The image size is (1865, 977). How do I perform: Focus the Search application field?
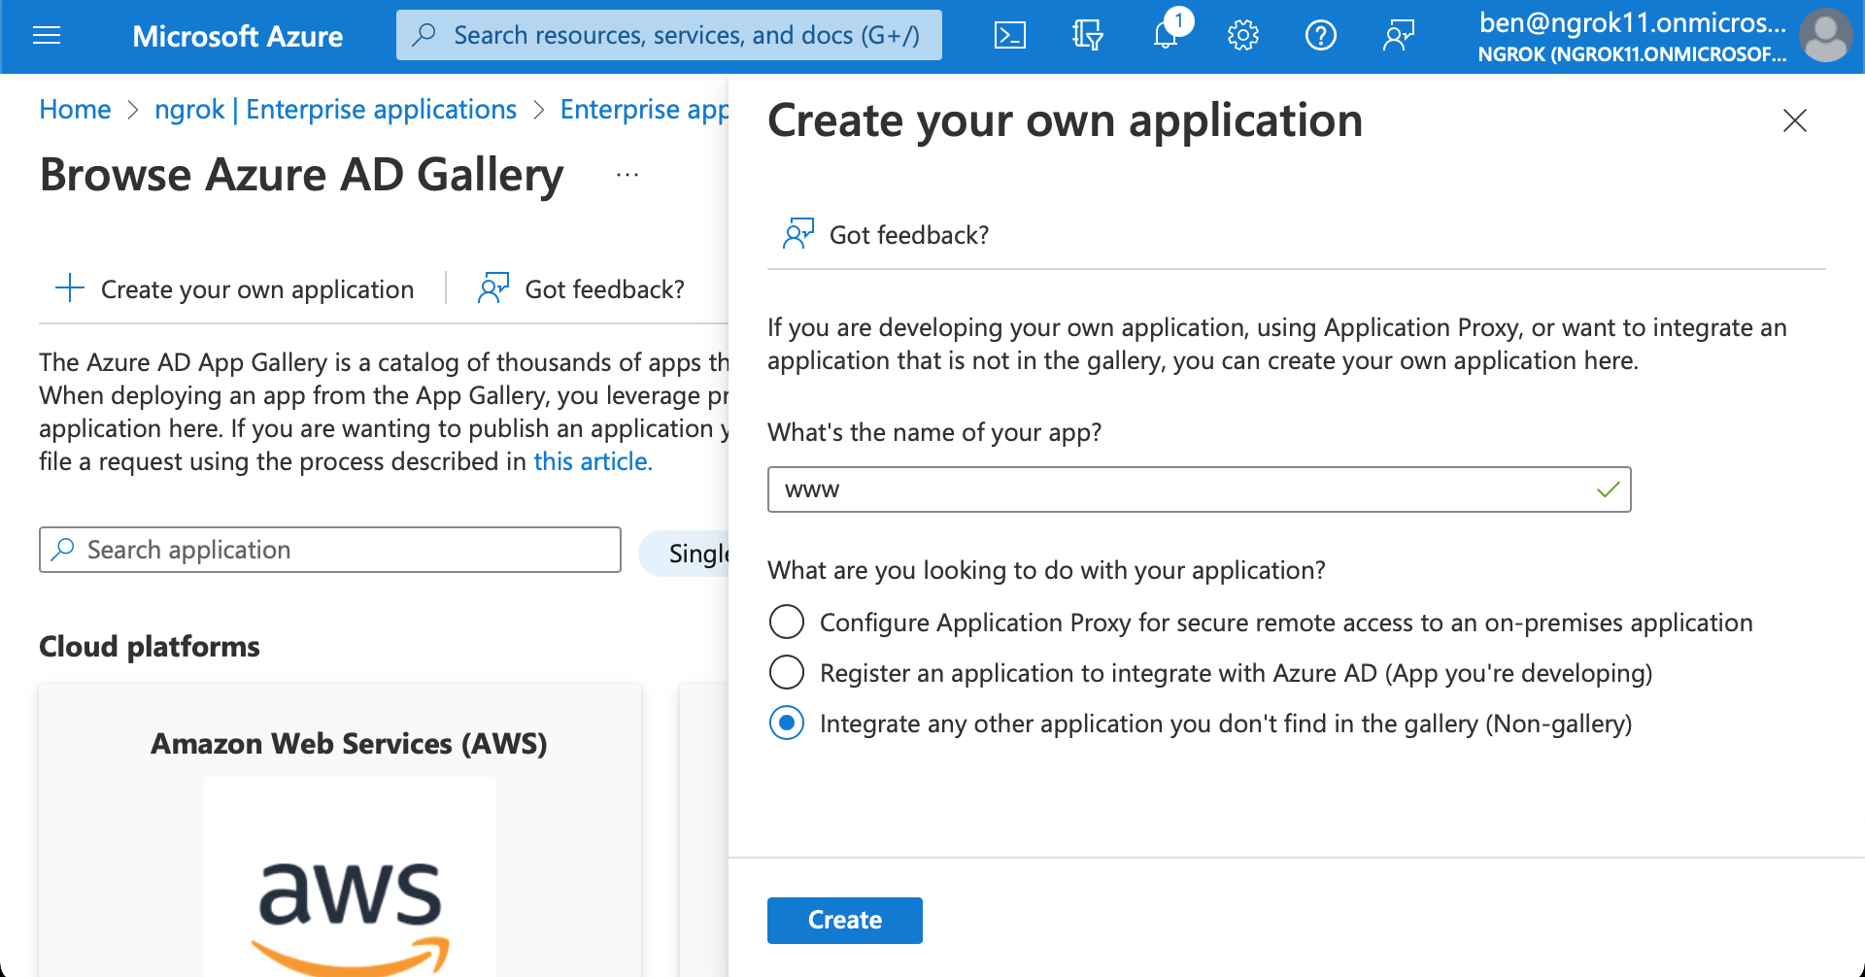coord(330,550)
